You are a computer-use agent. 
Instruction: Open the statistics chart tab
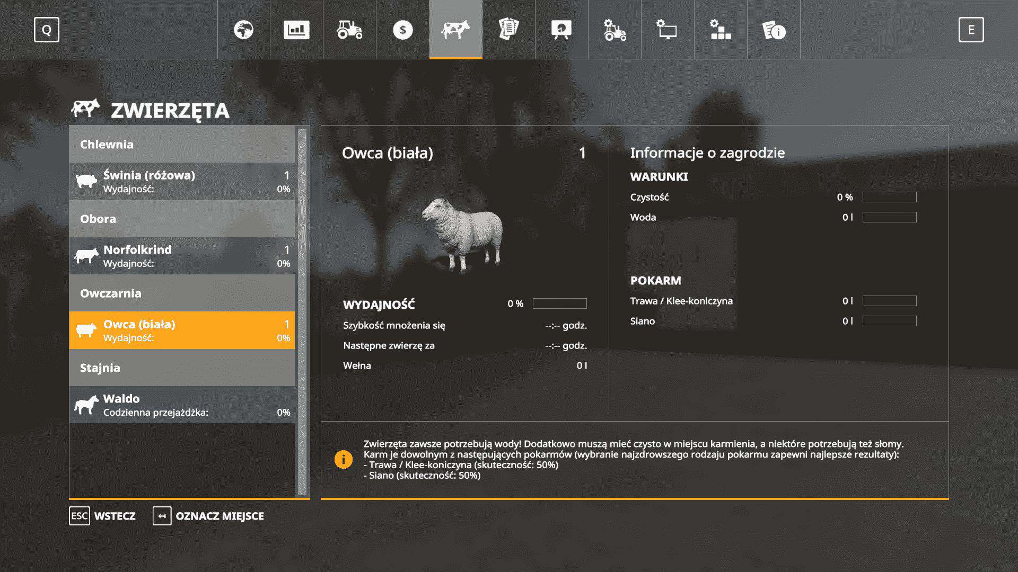click(296, 30)
